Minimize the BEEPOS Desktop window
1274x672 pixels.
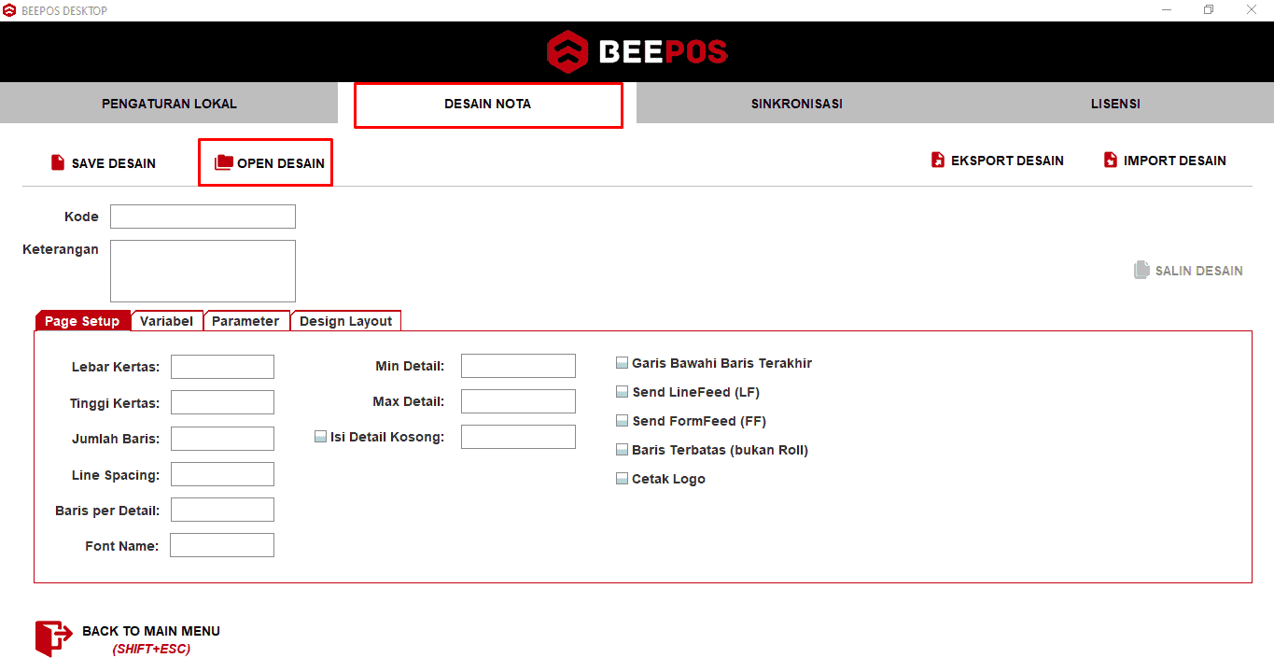pyautogui.click(x=1167, y=10)
